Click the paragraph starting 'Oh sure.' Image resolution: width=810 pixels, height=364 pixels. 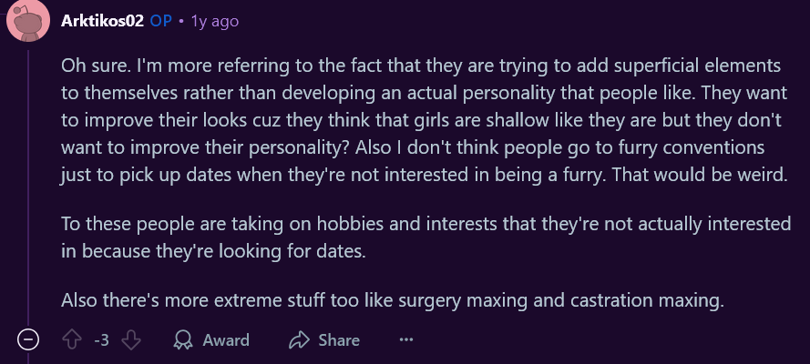pyautogui.click(x=424, y=121)
